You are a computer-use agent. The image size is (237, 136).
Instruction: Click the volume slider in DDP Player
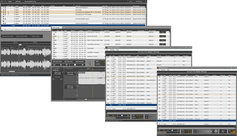point(232,132)
